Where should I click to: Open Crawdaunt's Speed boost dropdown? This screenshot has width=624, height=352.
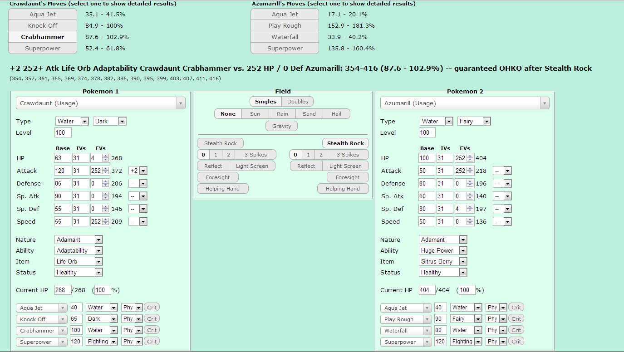tap(138, 221)
